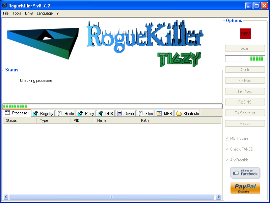
Task: Click the Processes tab window icon
Action: [7, 113]
